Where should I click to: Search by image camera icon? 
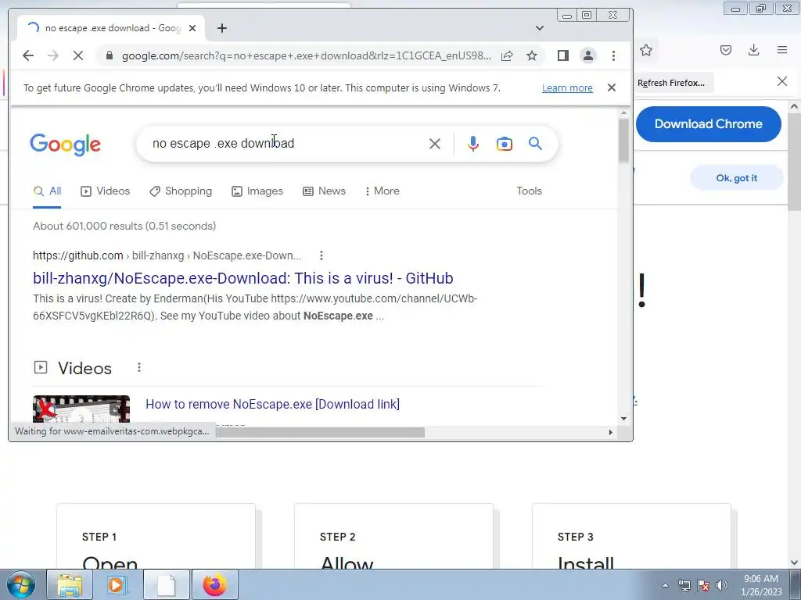coord(505,144)
